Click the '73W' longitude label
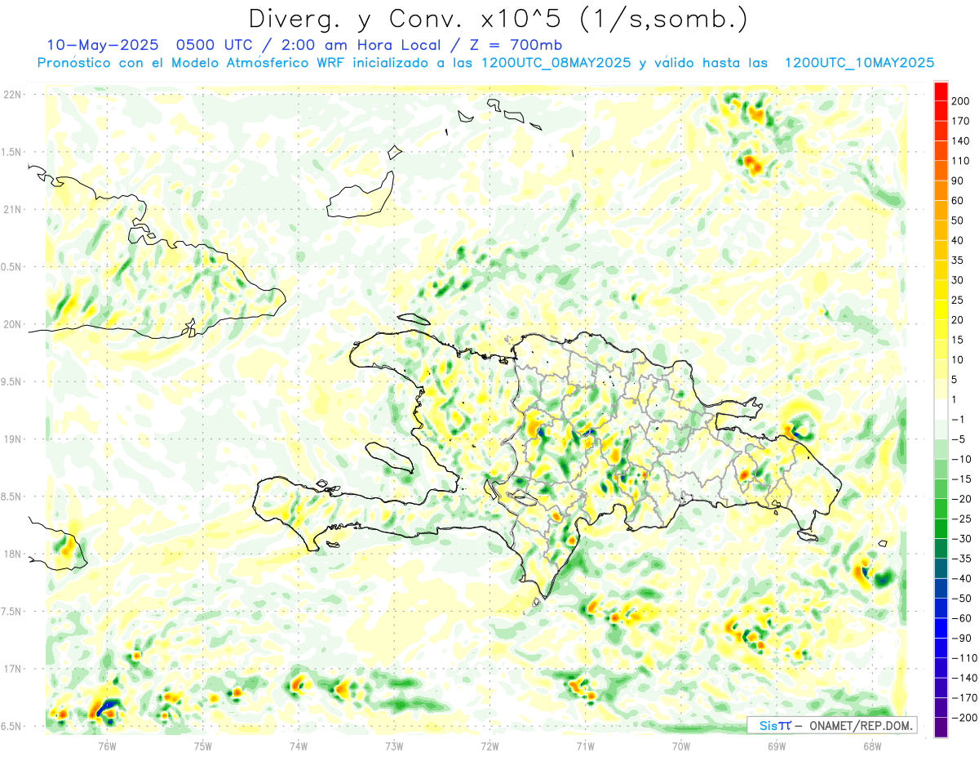 394,746
